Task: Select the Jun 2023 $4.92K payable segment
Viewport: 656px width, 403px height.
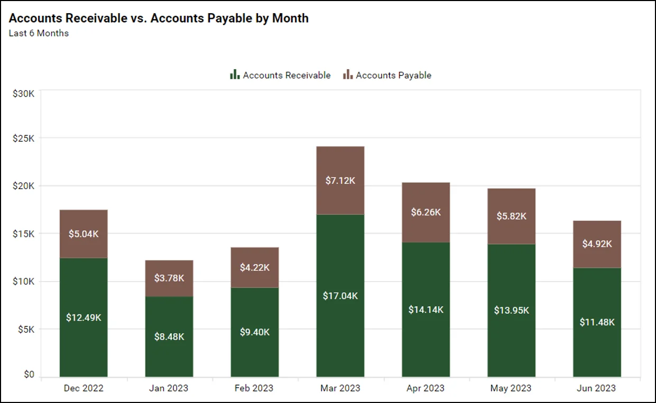Action: point(597,243)
